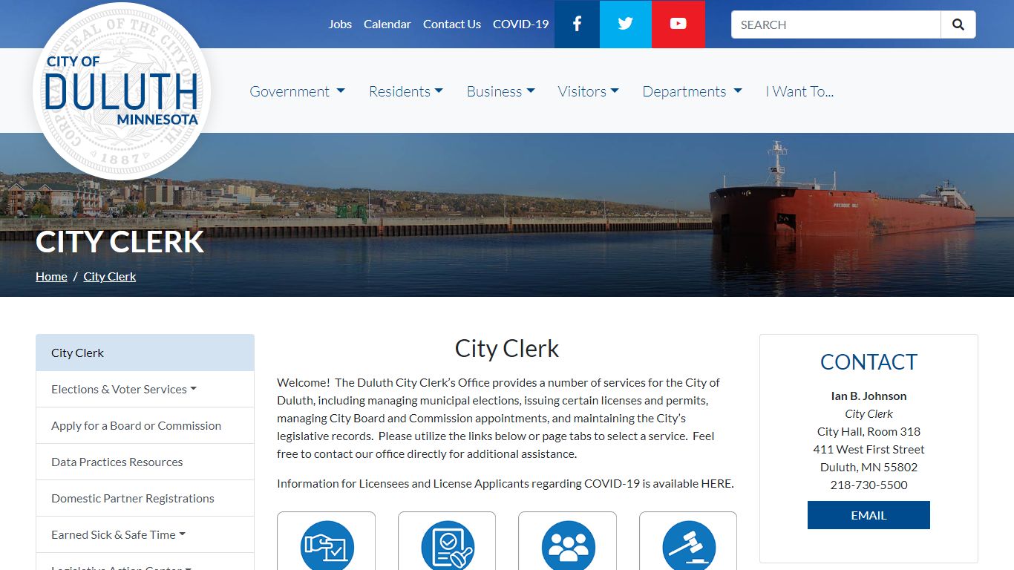Click the City Clerk main page heading
The width and height of the screenshot is (1014, 570).
pyautogui.click(x=507, y=348)
